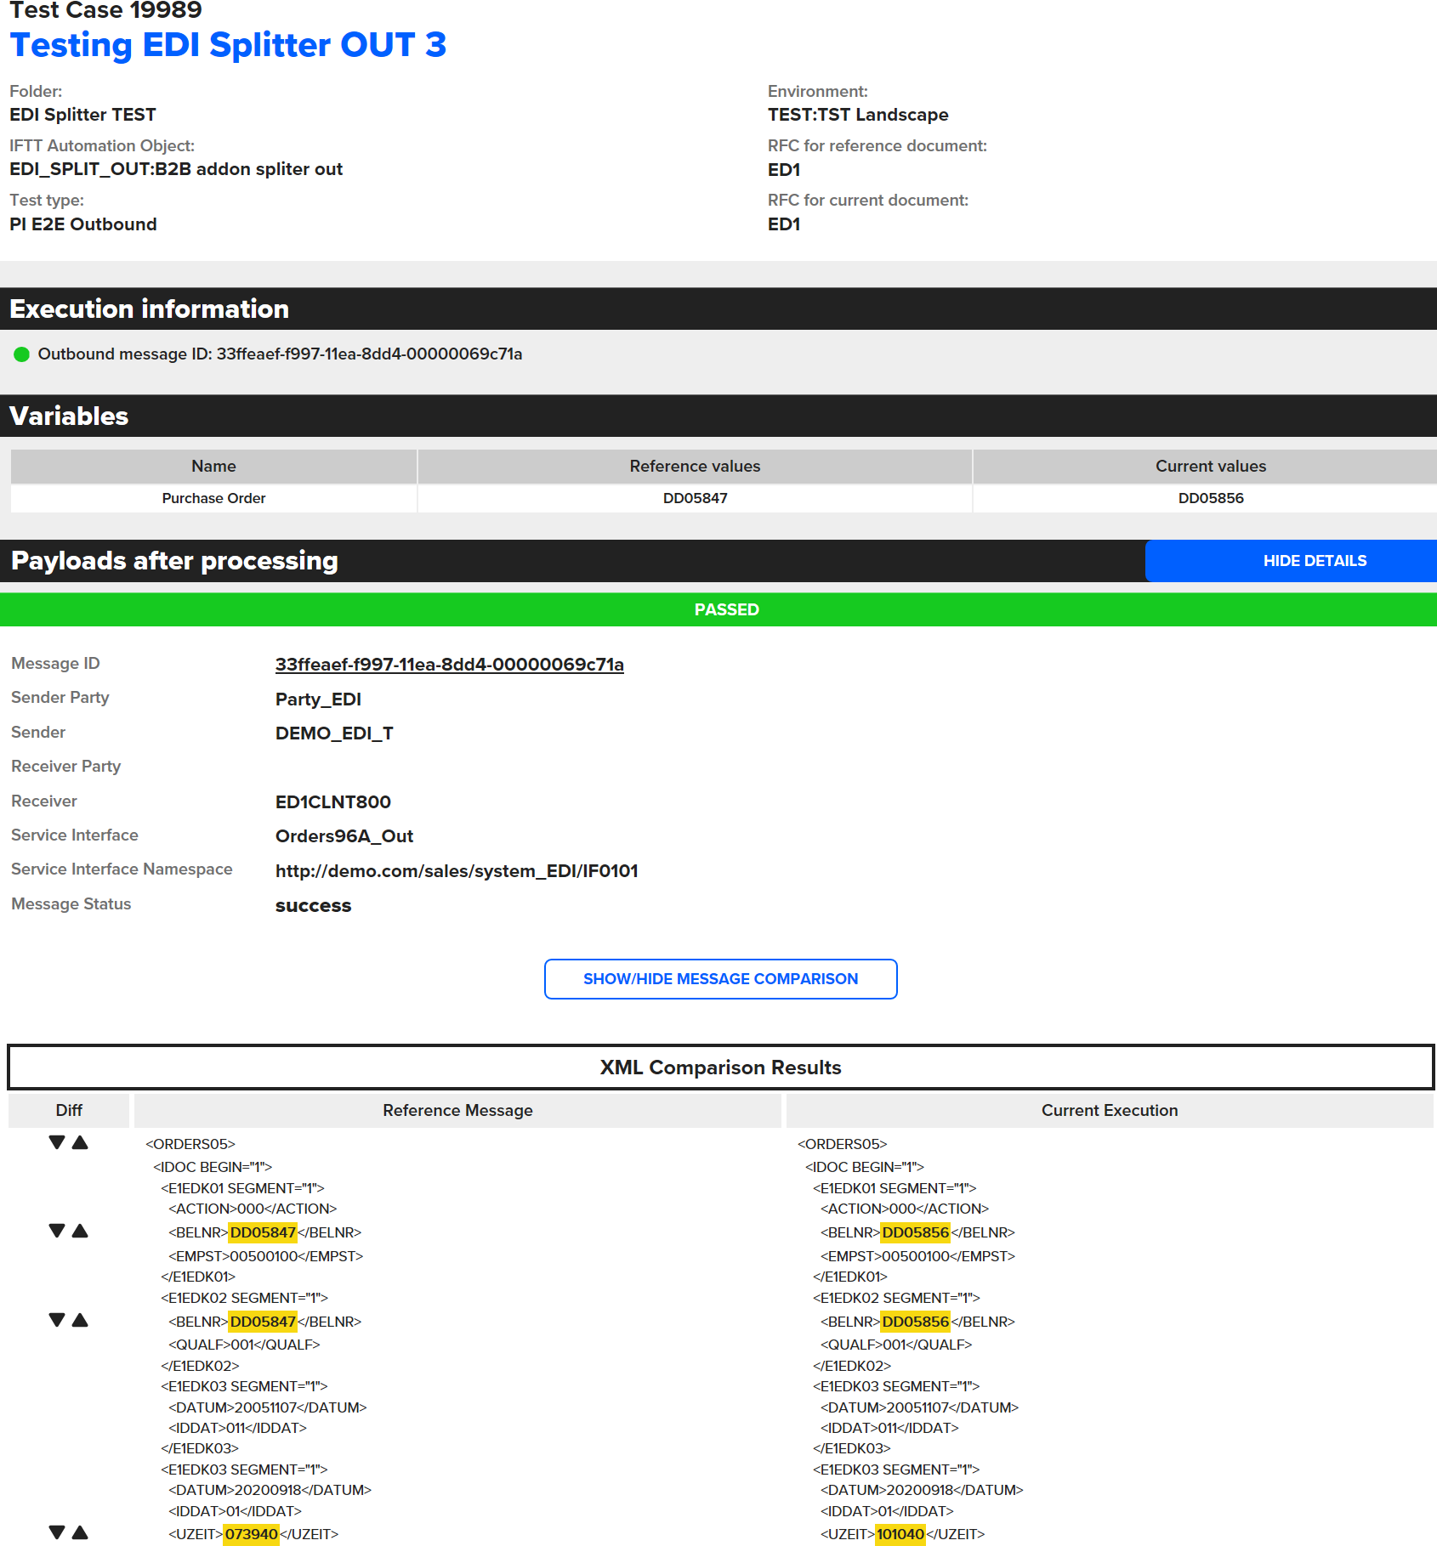Click ED1 under RFC for current document
This screenshot has height=1546, width=1437.
(784, 224)
